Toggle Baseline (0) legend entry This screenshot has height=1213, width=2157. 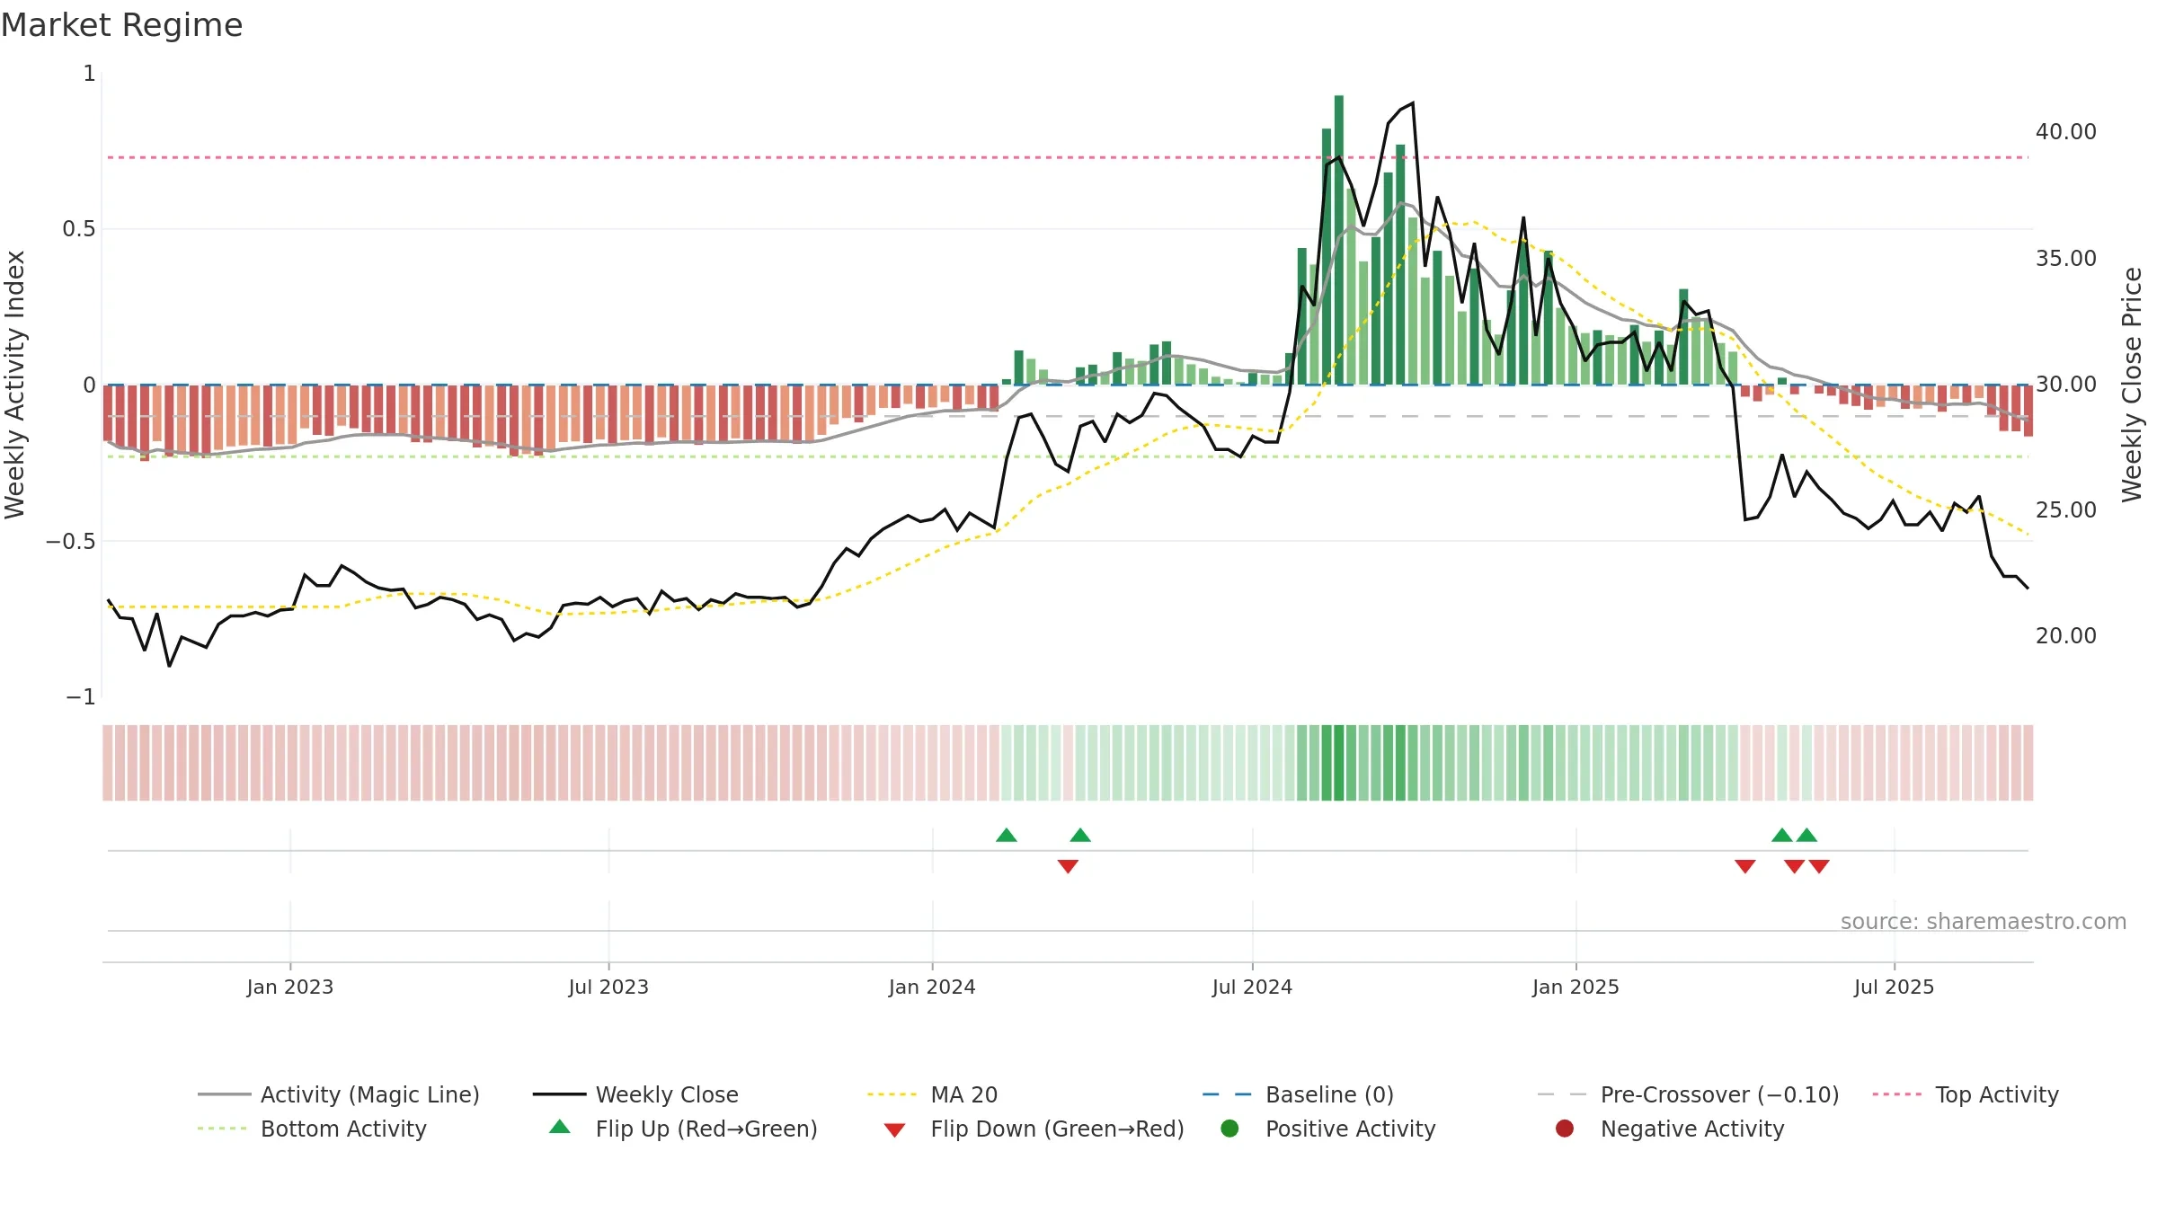tap(1298, 1094)
